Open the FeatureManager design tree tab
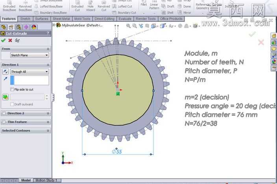 4,27
